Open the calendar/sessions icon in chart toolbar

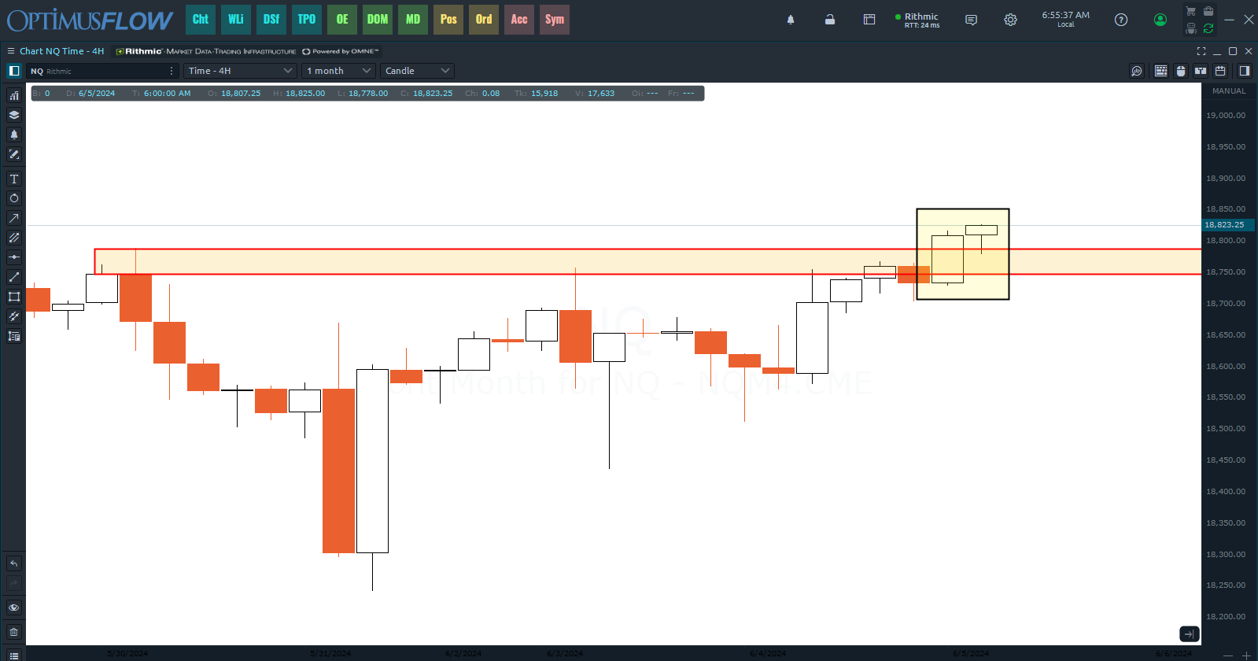click(x=1220, y=71)
